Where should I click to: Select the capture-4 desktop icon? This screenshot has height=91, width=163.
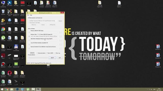tap(22, 3)
